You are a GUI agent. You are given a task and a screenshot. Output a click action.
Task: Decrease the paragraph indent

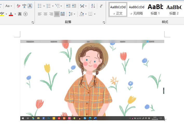[x=68, y=6]
